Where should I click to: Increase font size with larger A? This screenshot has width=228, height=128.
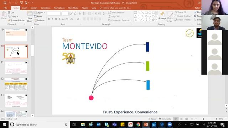[71, 14]
